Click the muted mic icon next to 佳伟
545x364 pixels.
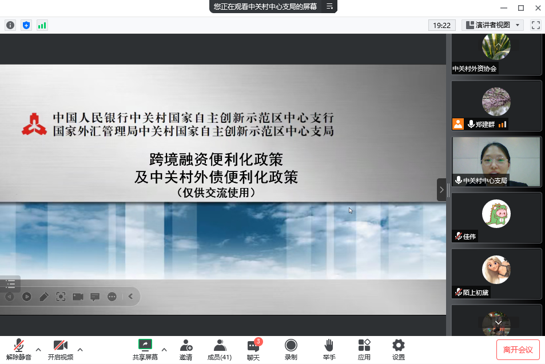point(459,236)
